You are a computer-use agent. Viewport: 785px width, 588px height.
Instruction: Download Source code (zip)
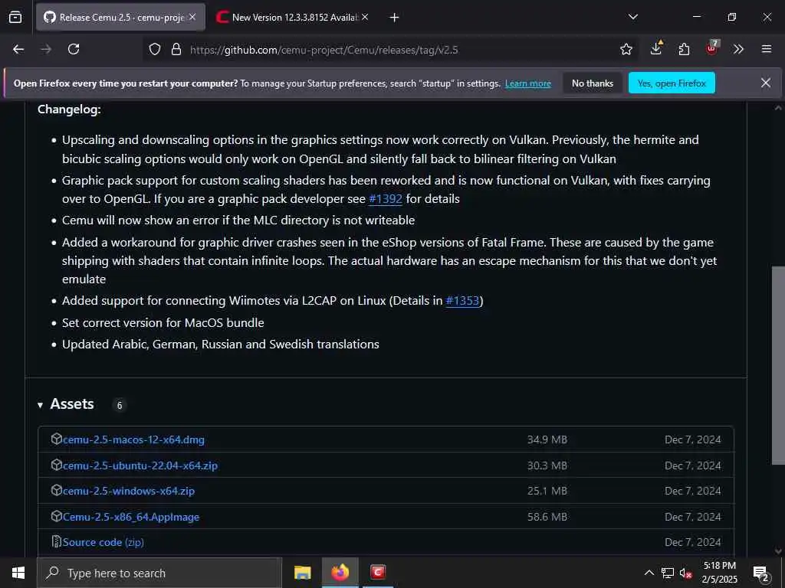point(103,543)
